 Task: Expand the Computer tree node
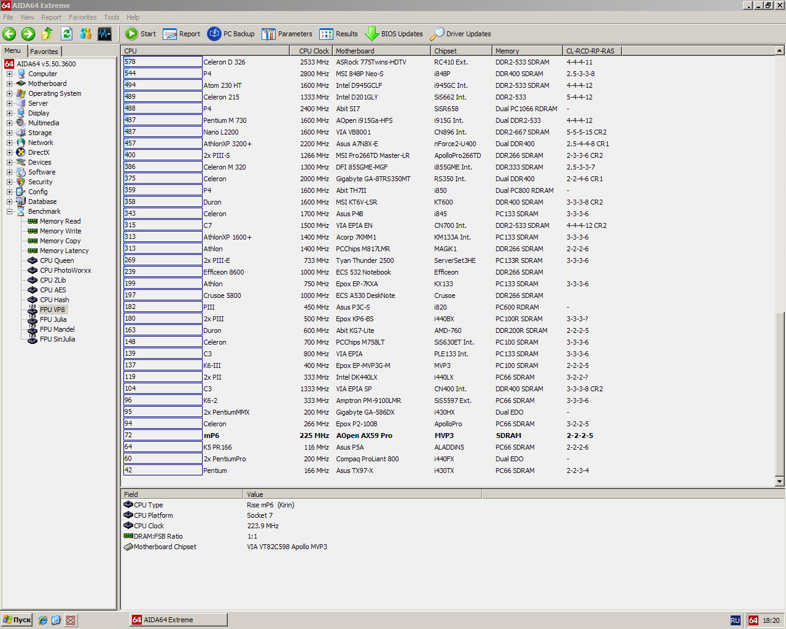[9, 74]
